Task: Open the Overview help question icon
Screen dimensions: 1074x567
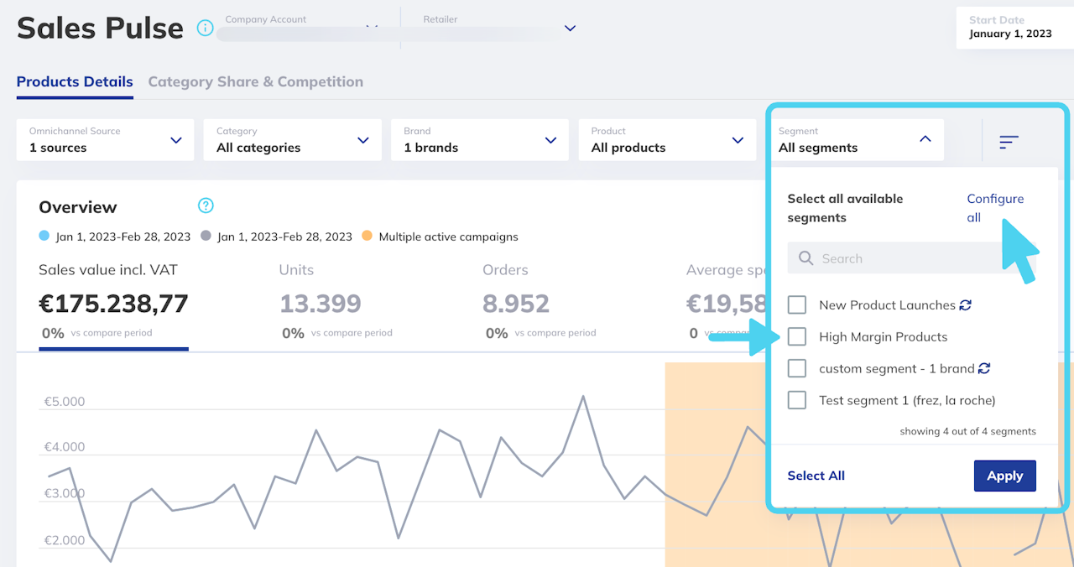Action: [x=206, y=206]
